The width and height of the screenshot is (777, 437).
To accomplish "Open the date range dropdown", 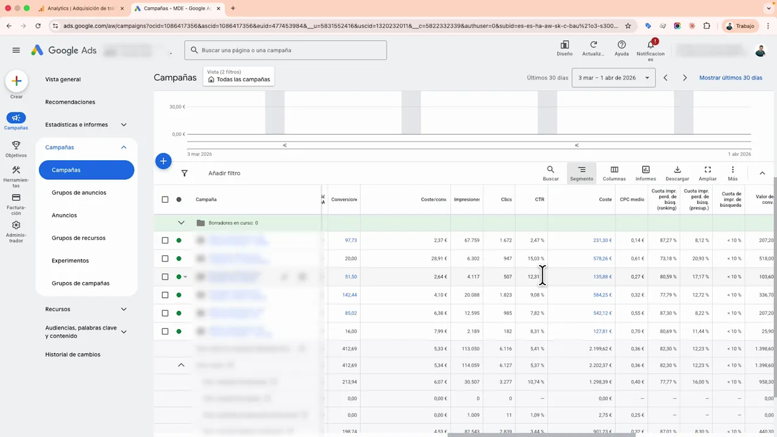I will pos(614,78).
